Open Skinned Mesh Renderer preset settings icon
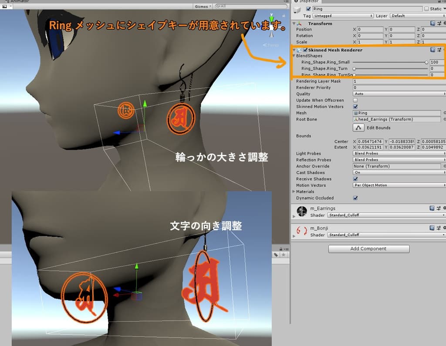The height and width of the screenshot is (346, 446). point(439,50)
